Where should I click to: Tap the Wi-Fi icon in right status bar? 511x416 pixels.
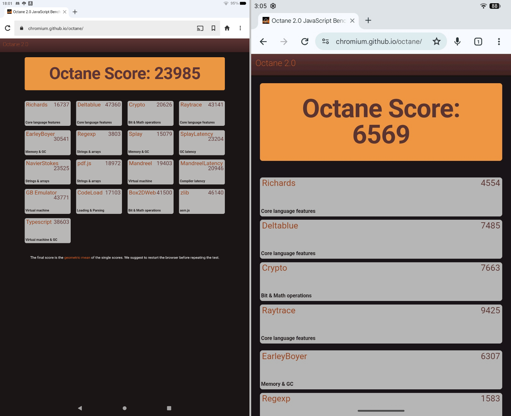pos(483,6)
